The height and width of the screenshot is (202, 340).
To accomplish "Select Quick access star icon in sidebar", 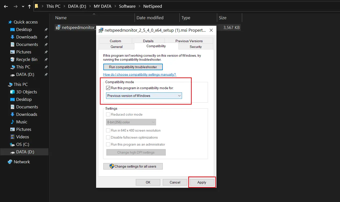I will coord(10,22).
